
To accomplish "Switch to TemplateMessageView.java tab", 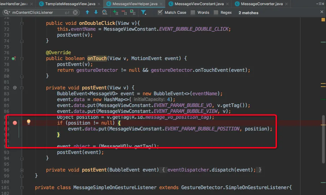I will (70, 4).
